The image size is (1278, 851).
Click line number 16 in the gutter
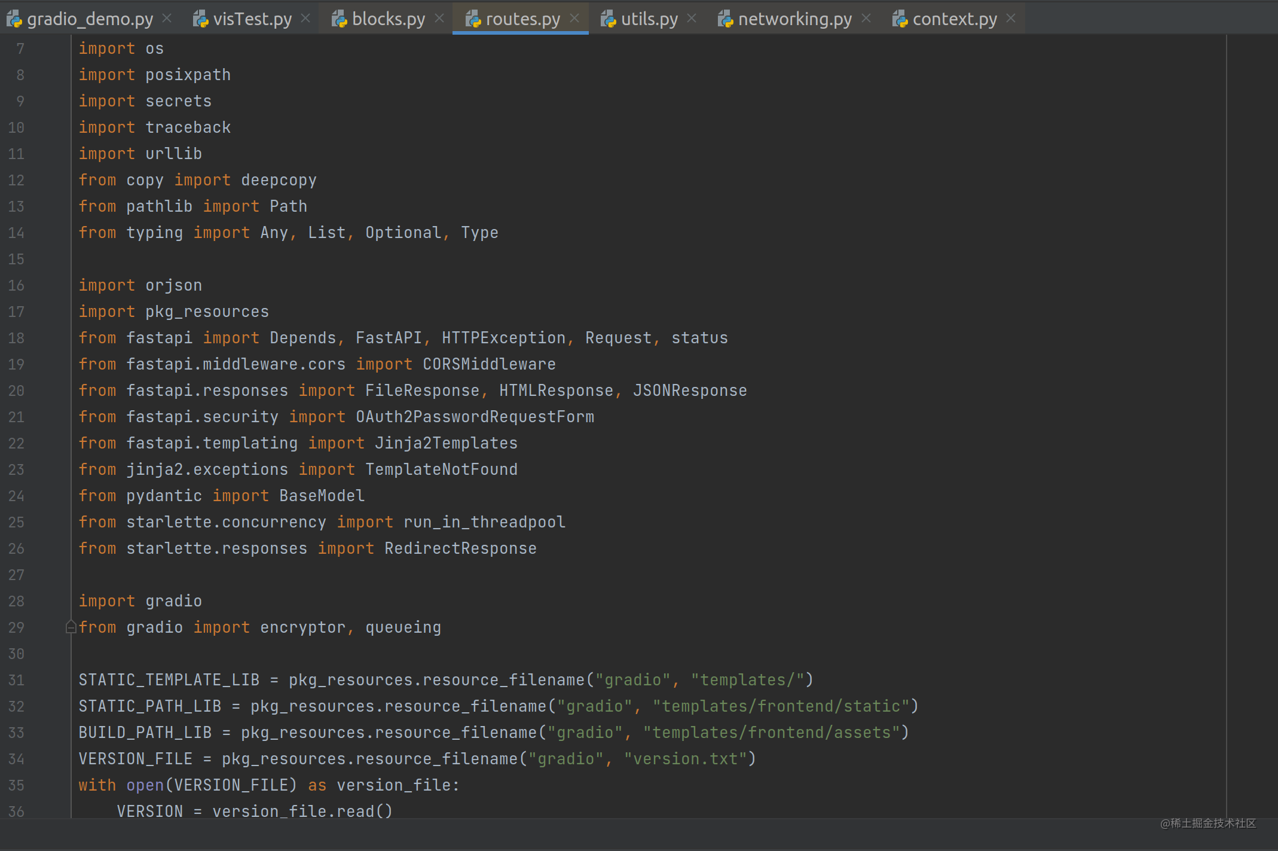(x=16, y=285)
